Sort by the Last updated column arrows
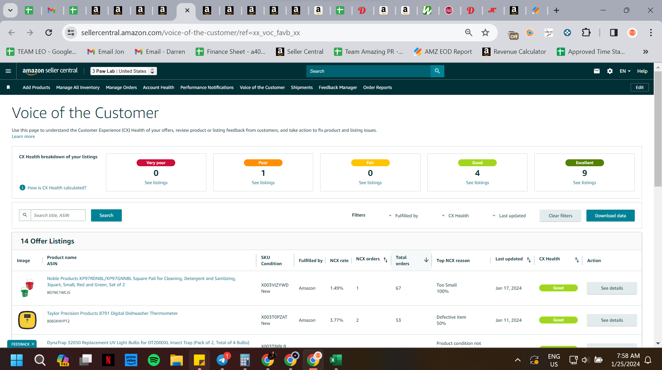This screenshot has width=662, height=370. [528, 260]
